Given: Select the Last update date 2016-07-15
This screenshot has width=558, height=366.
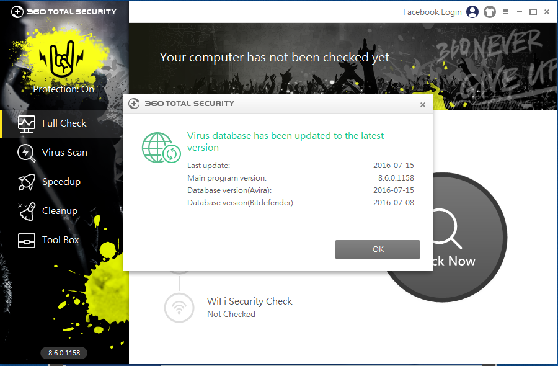Looking at the screenshot, I should pyautogui.click(x=393, y=166).
